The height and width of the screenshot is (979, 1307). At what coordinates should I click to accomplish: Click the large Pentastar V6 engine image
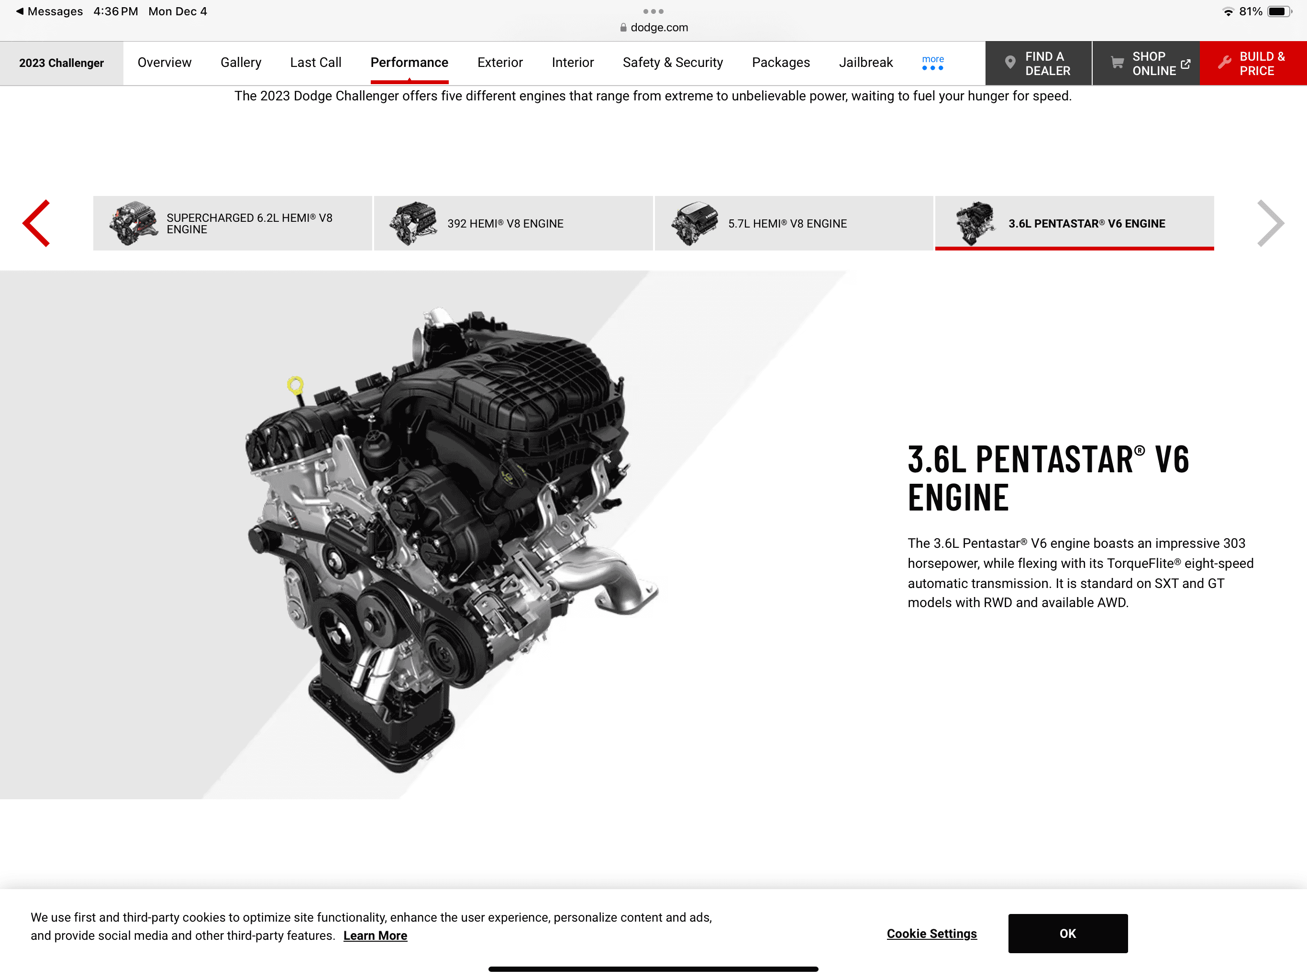(452, 539)
